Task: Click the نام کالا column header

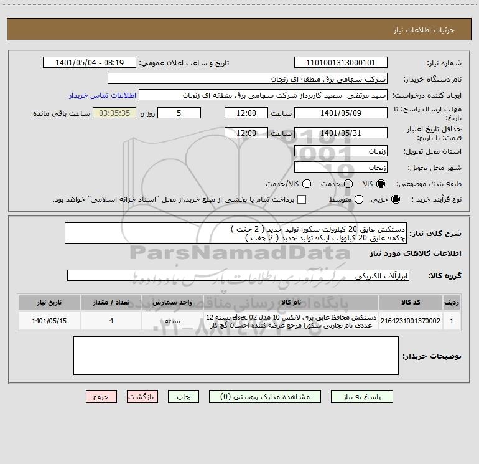Action: (291, 302)
